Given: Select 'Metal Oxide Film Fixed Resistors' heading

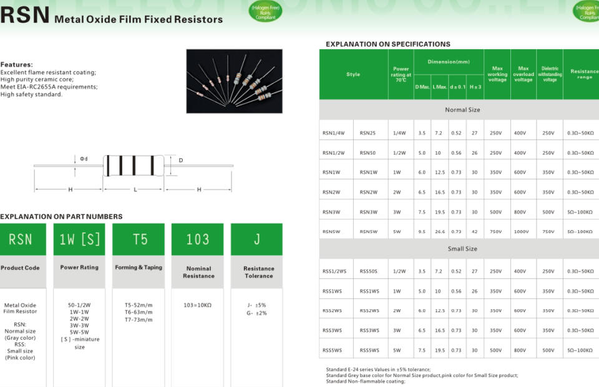Looking at the screenshot, I should tap(139, 19).
